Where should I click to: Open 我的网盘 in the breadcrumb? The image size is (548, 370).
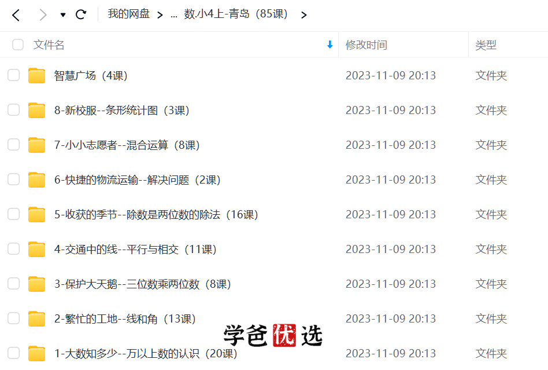point(129,14)
